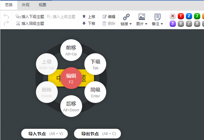This screenshot has width=204, height=140.
Task: Click the note page icon
Action: pos(157,17)
